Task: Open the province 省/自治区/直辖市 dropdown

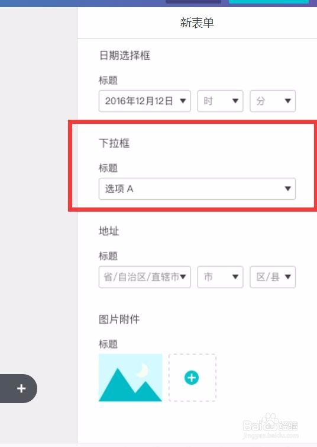Action: [x=145, y=277]
